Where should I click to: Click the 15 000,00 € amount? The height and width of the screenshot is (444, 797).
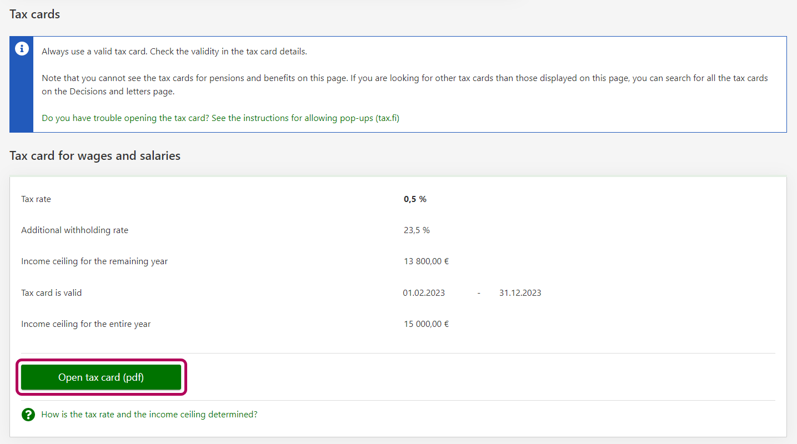(426, 324)
